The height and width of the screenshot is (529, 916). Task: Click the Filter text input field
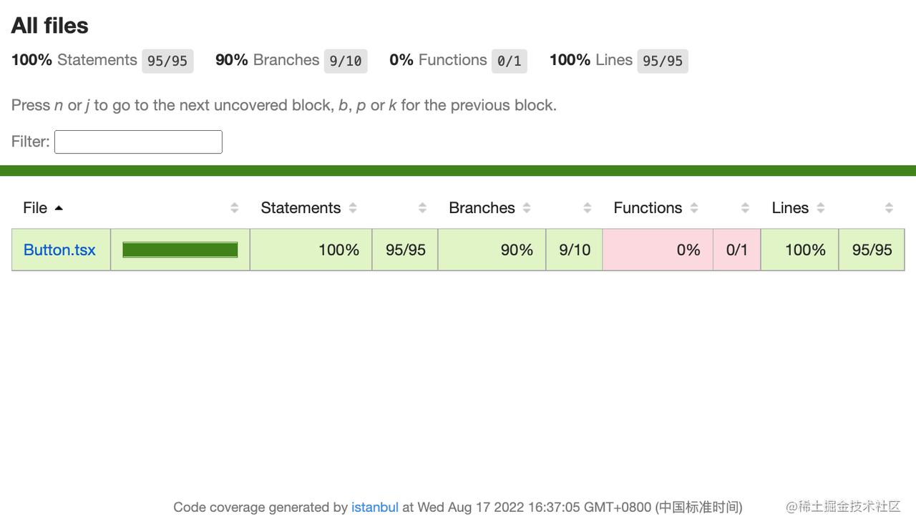(138, 142)
